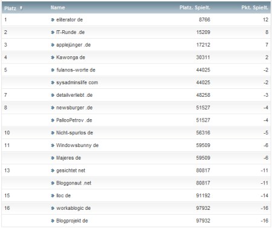Open the Nicht-spurlos de link
The height and width of the screenshot is (228, 272).
[x=74, y=133]
